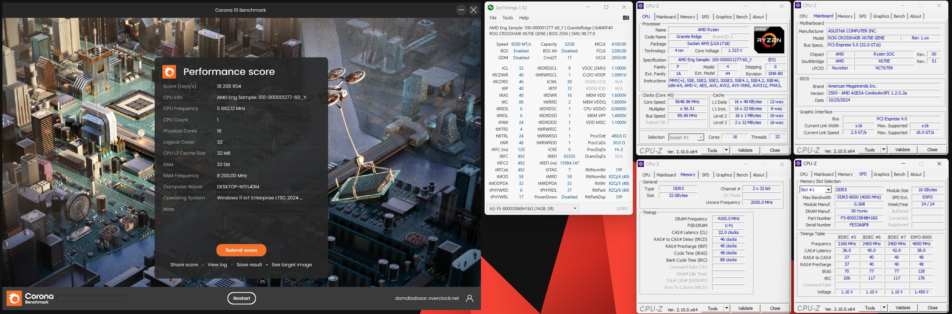Click the See target image link

point(292,265)
